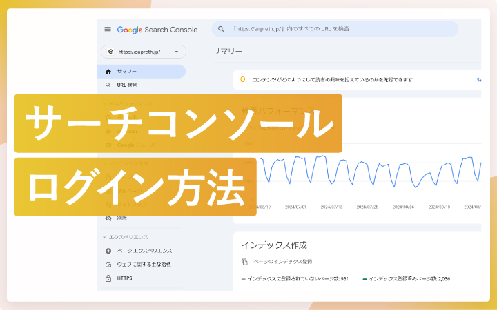Click the magnifier icon in the top search bar
This screenshot has height=310, width=497.
221,29
